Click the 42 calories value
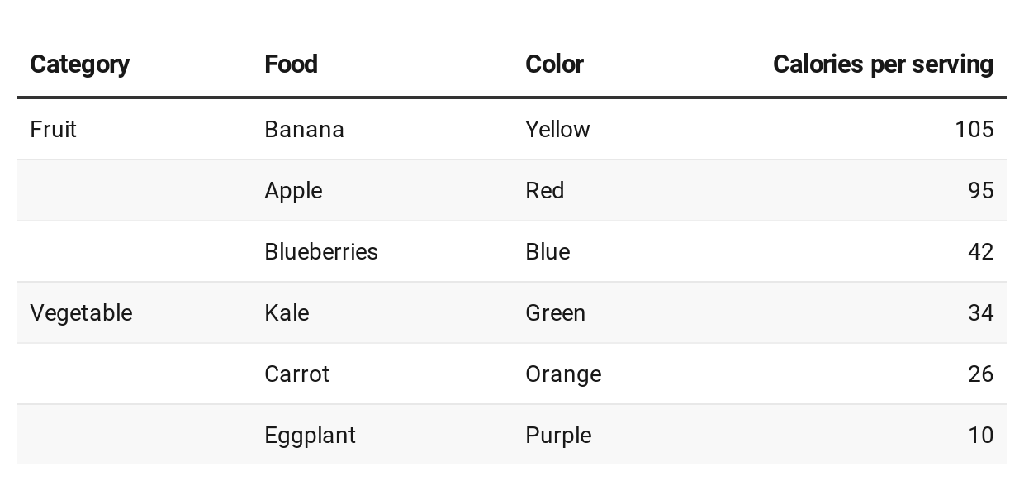Screen dimensions: 1024x481 click(980, 252)
